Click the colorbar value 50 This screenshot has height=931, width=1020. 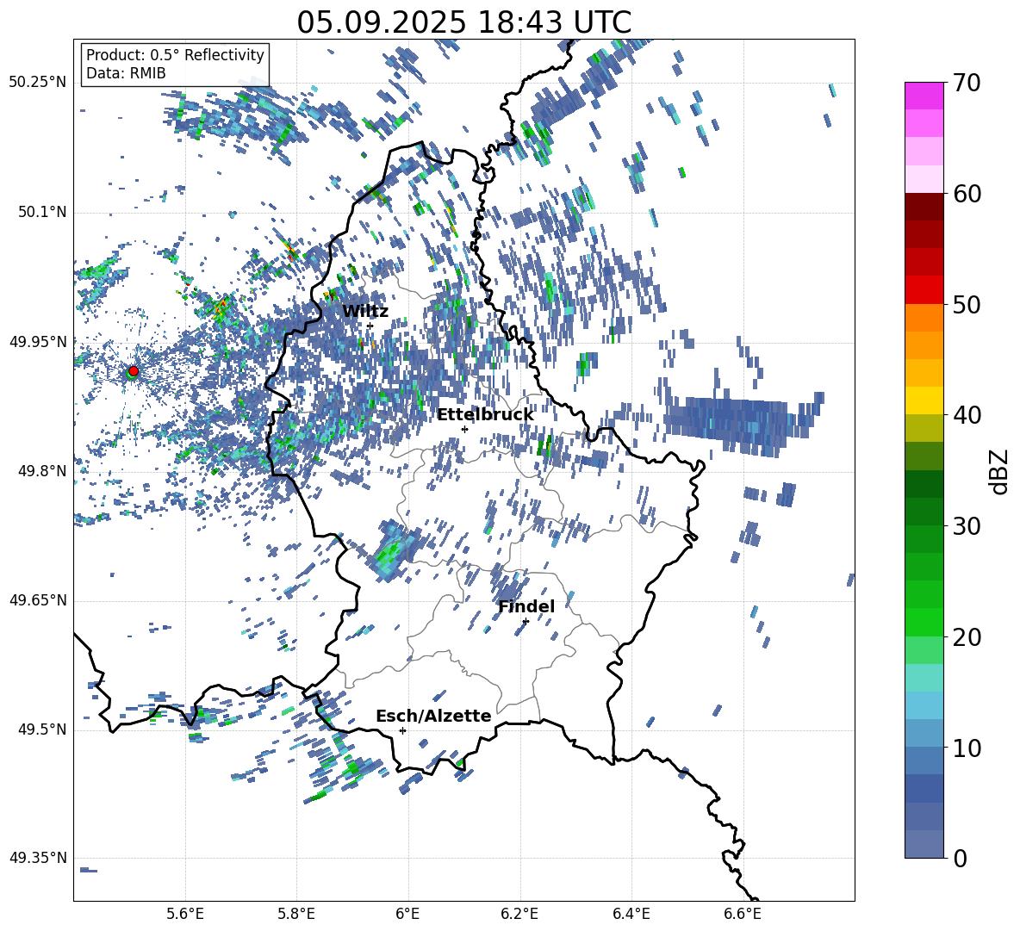tap(967, 305)
